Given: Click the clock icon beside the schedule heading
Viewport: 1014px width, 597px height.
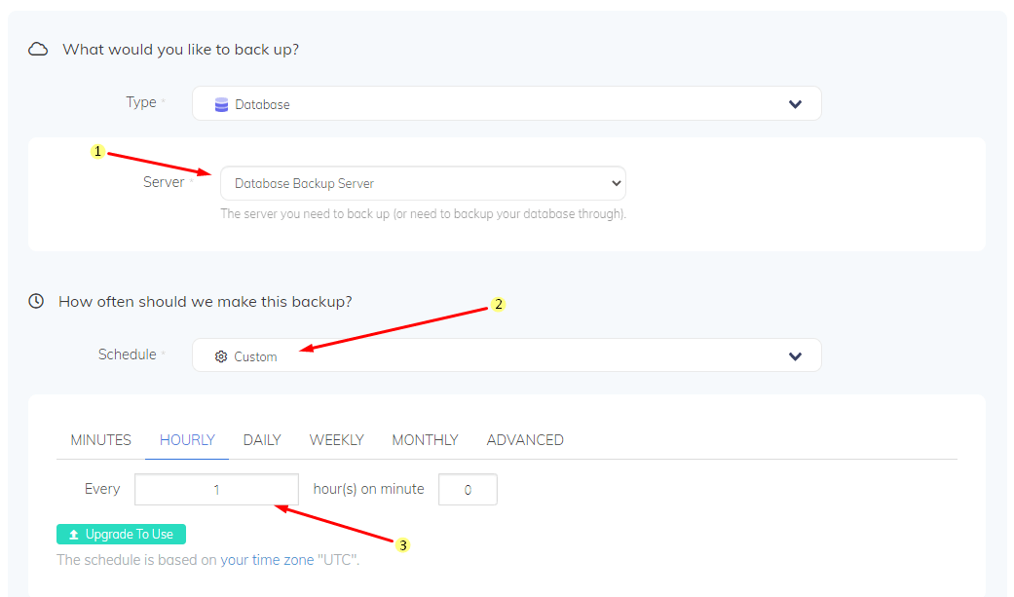Looking at the screenshot, I should (x=36, y=301).
